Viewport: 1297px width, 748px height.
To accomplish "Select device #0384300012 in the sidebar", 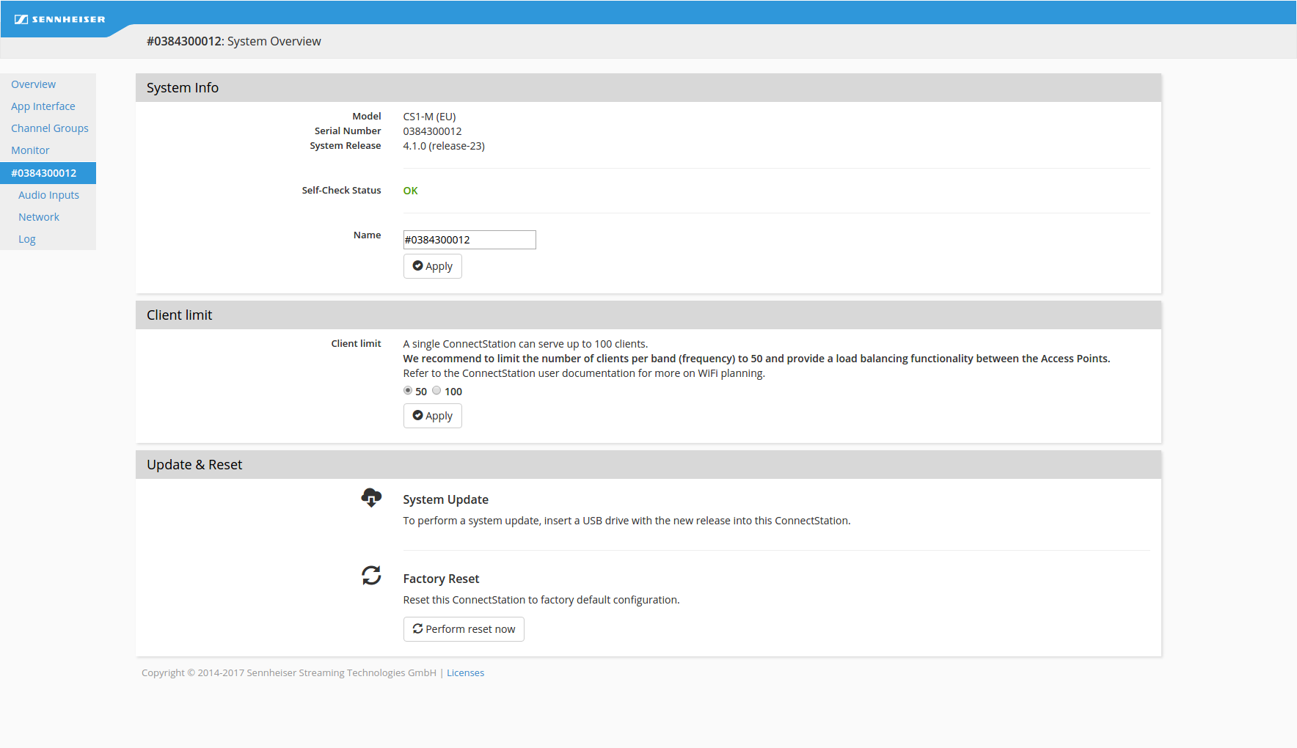I will [x=44, y=173].
